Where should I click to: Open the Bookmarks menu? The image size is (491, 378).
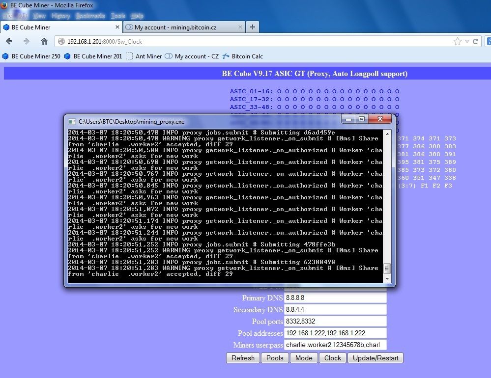pos(90,16)
